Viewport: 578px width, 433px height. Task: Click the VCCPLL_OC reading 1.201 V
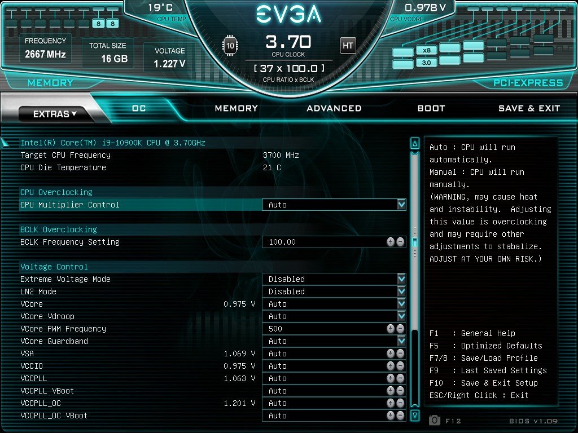tap(239, 403)
